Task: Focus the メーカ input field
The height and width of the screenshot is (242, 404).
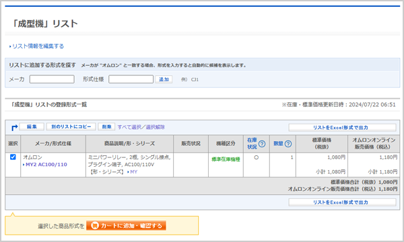Action: tap(52, 79)
